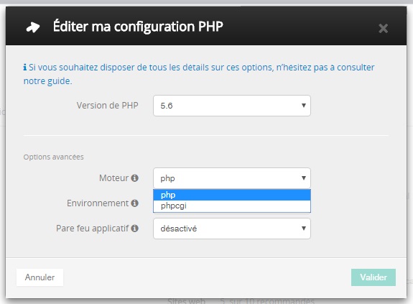Viewport: 413px width, 304px height.
Task: Select the php option in the list
Action: (x=232, y=195)
